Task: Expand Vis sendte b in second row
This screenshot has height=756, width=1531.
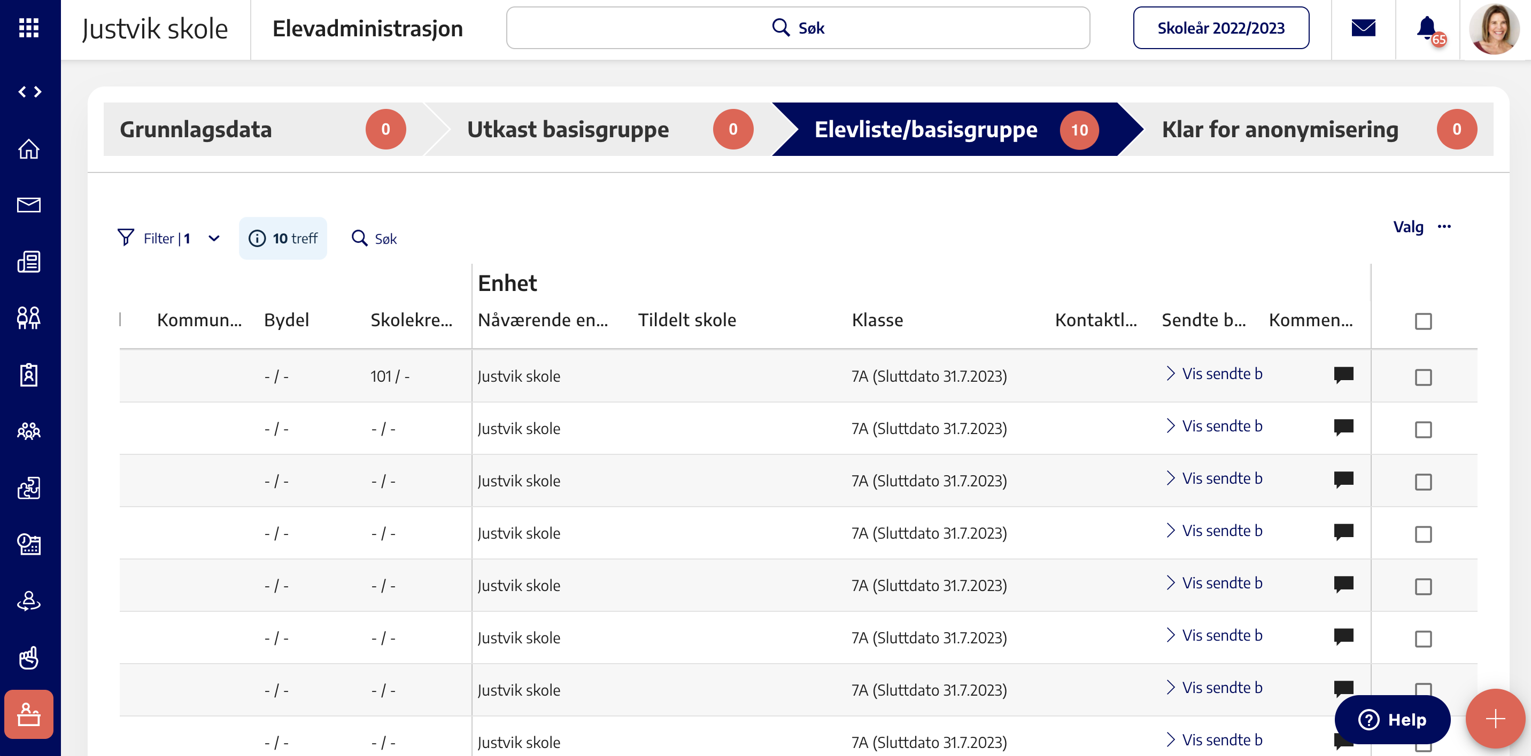Action: point(1214,426)
